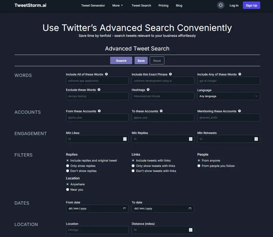This screenshot has height=237, width=273.
Task: Open help tooltip for Exclude these Words
Action: click(98, 90)
